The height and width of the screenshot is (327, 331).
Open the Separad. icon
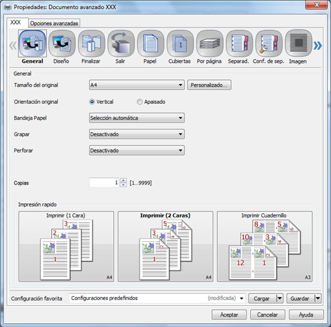[x=239, y=44]
